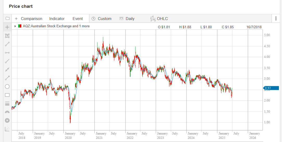The height and width of the screenshot is (142, 282).
Task: Expand the AQZ series legend triangle
Action: [15, 26]
